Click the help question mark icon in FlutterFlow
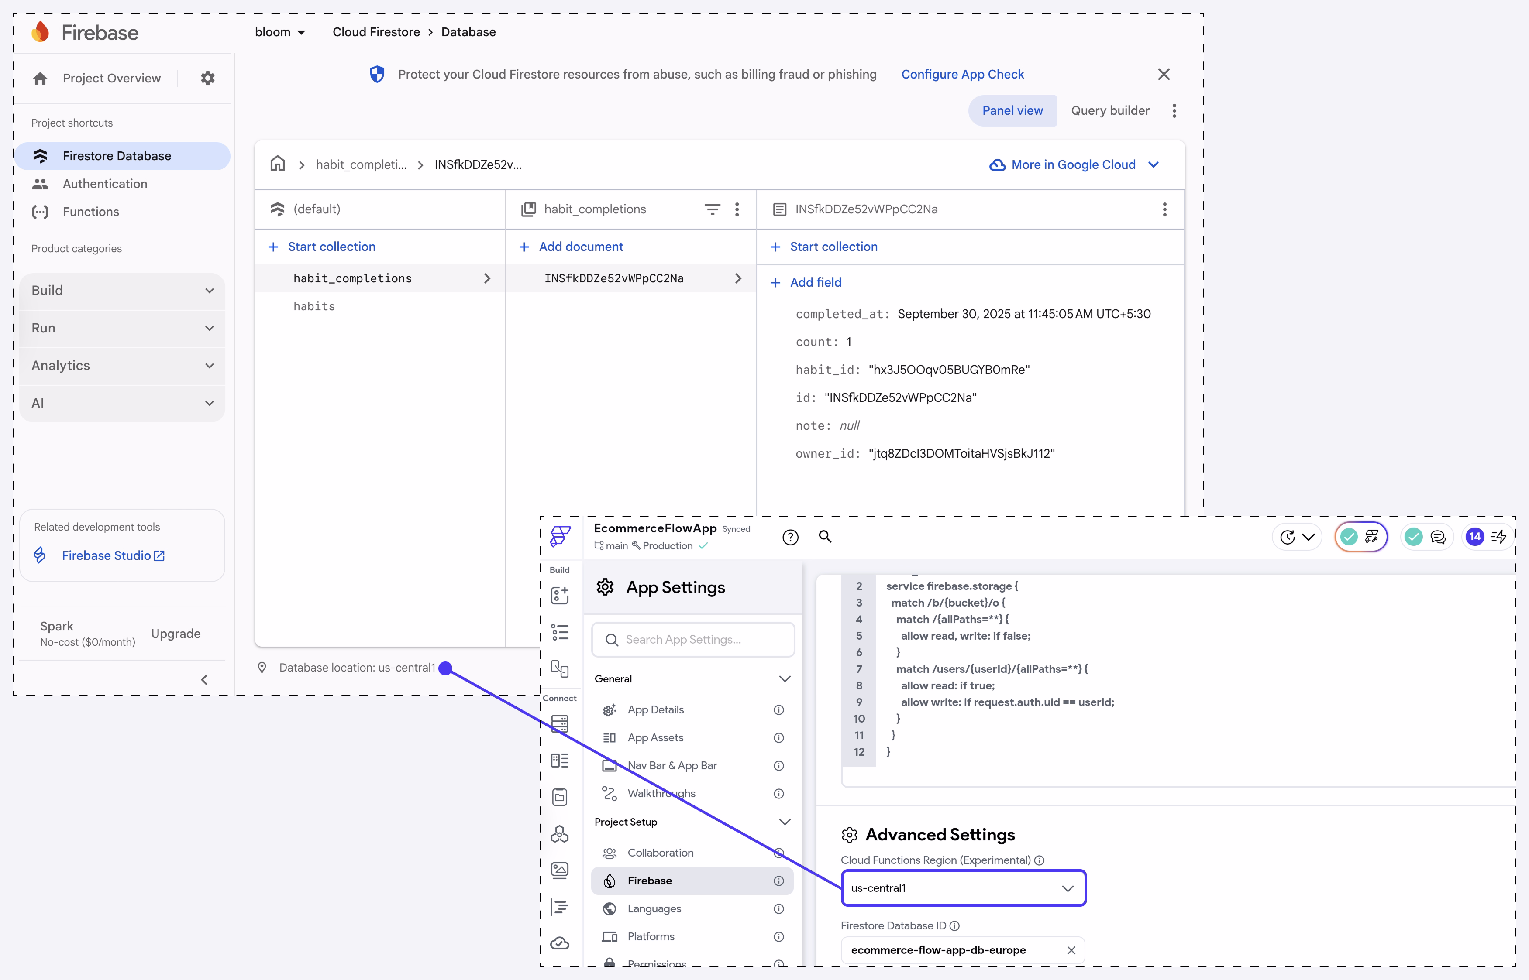 pos(790,537)
